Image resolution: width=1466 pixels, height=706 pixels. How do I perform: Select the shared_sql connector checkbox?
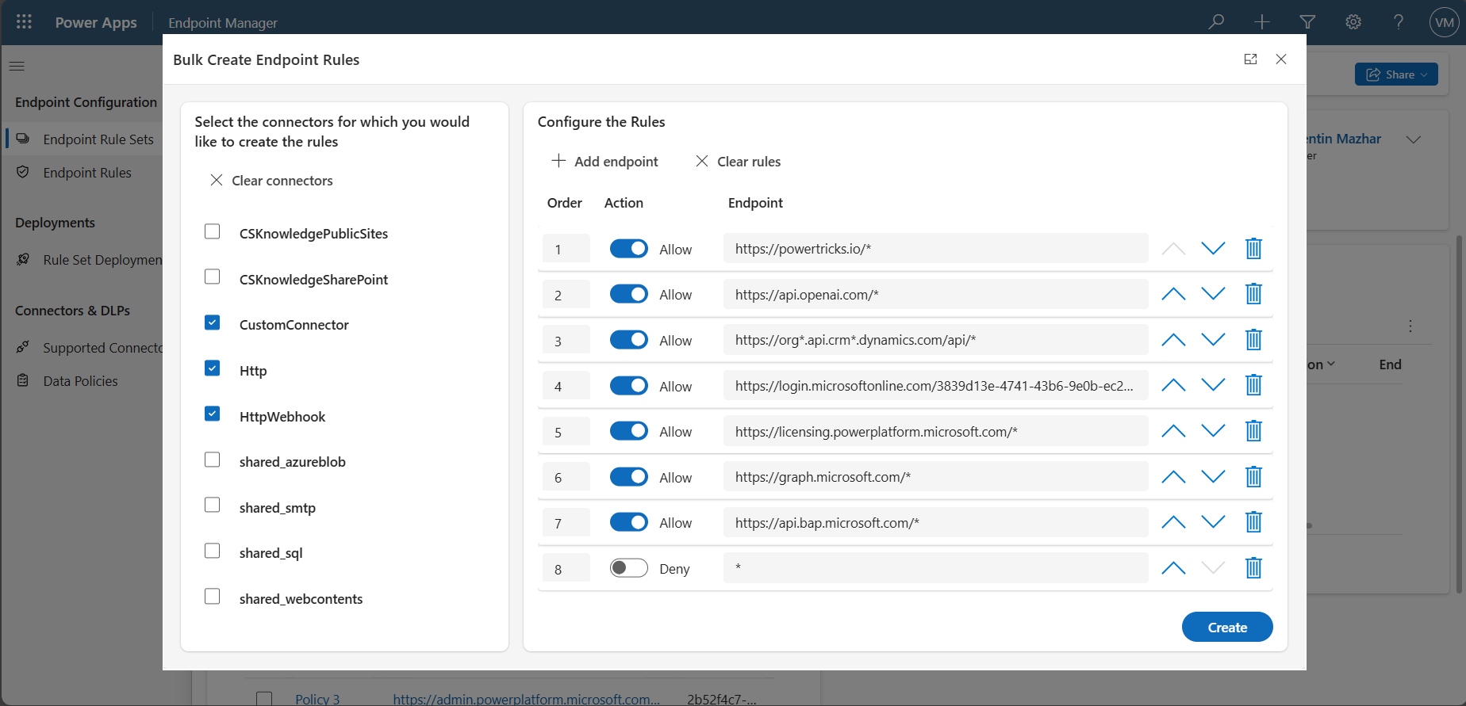coord(213,551)
